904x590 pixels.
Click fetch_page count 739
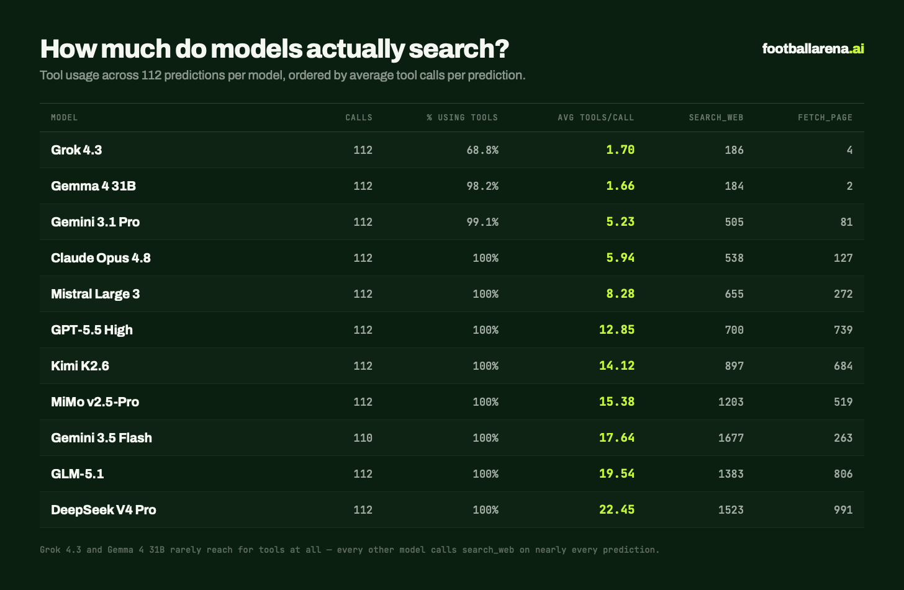pyautogui.click(x=843, y=330)
